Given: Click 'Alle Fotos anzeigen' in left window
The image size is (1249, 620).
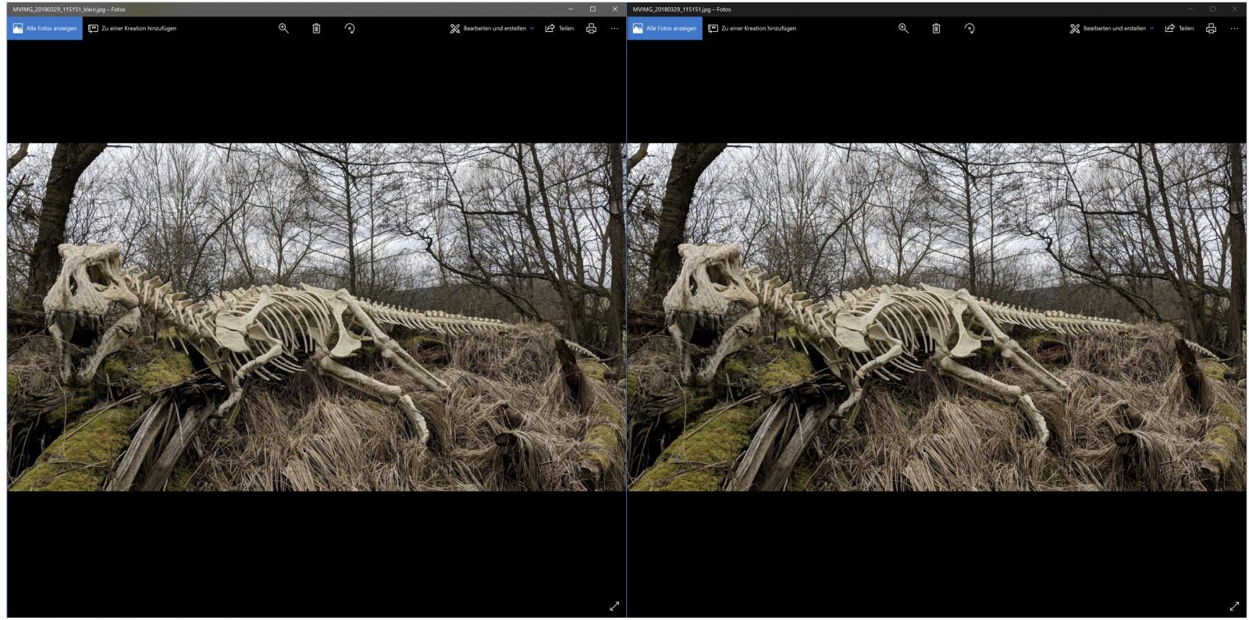Looking at the screenshot, I should [44, 28].
